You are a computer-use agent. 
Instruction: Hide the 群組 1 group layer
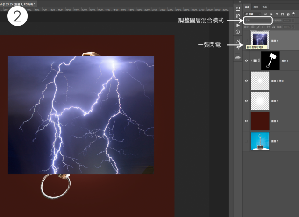(246, 60)
